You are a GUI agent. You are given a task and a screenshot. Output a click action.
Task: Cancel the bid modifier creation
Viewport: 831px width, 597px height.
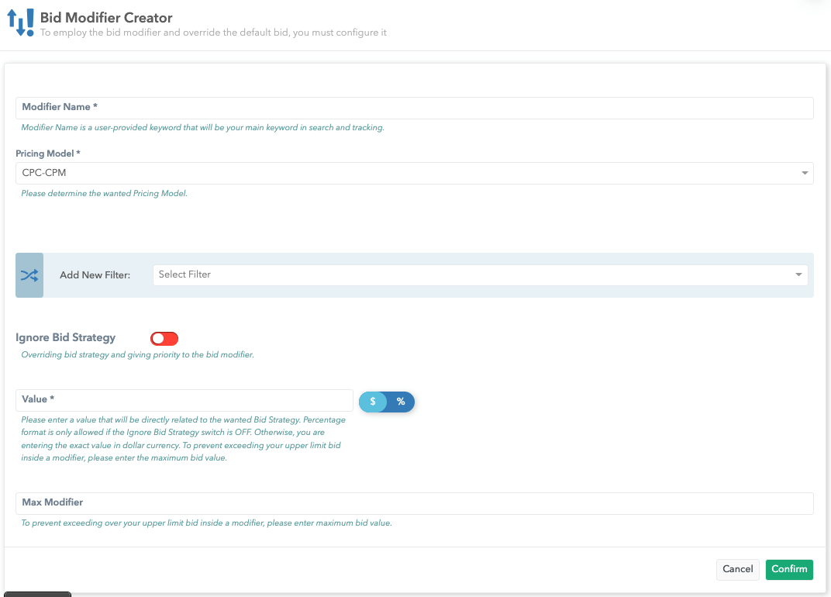click(x=737, y=569)
